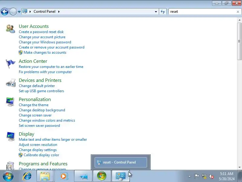Screen dimensions: 242x182
Task: Click the Devices and Printers icon
Action: tap(11, 83)
